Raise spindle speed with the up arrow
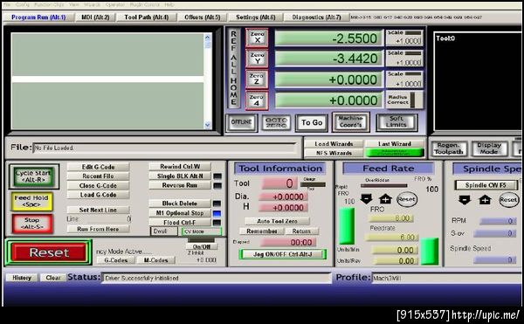 pos(485,200)
